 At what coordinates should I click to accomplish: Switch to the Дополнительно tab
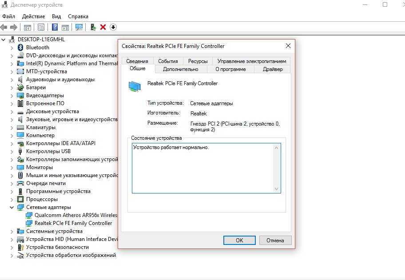pos(181,69)
